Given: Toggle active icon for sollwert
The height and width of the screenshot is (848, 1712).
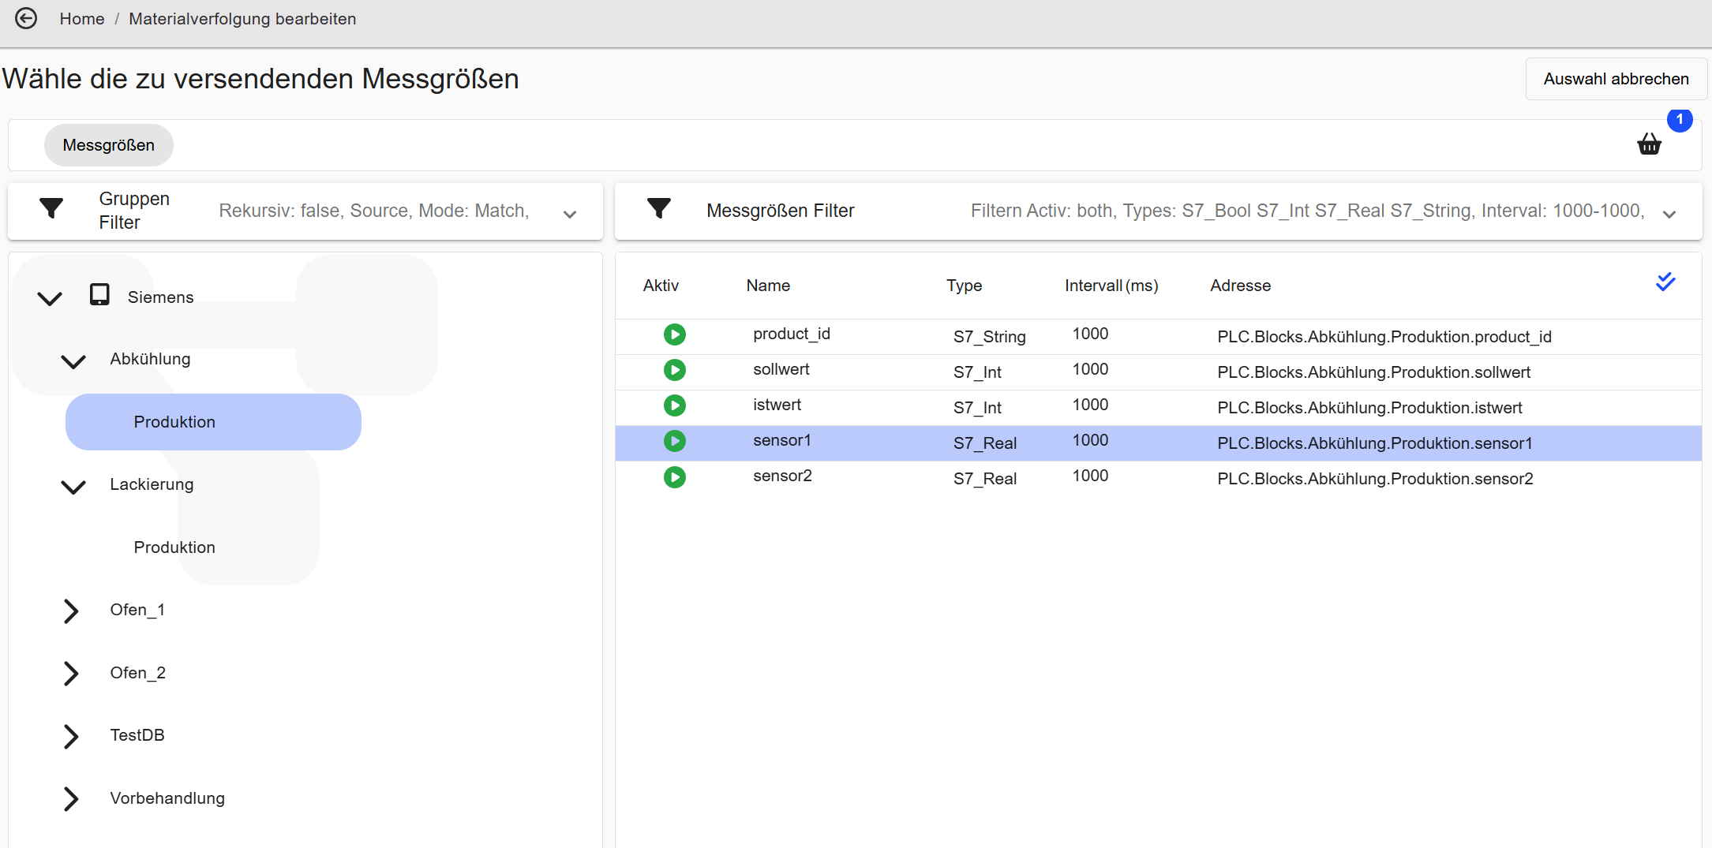Looking at the screenshot, I should (x=675, y=370).
